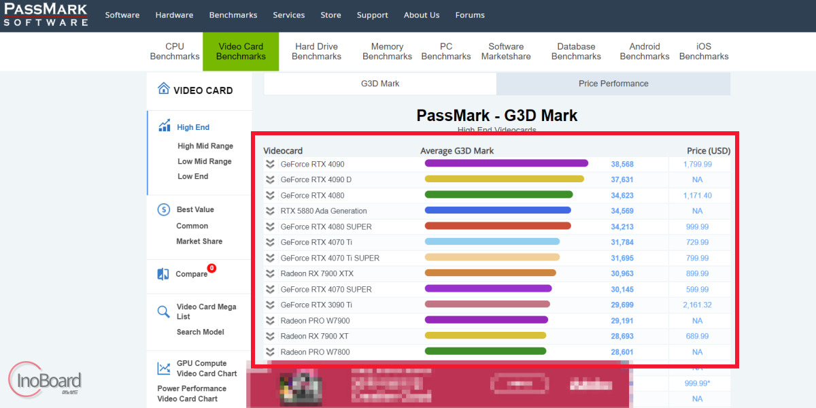816x408 pixels.
Task: Switch to PC Benchmarks tab
Action: click(446, 52)
